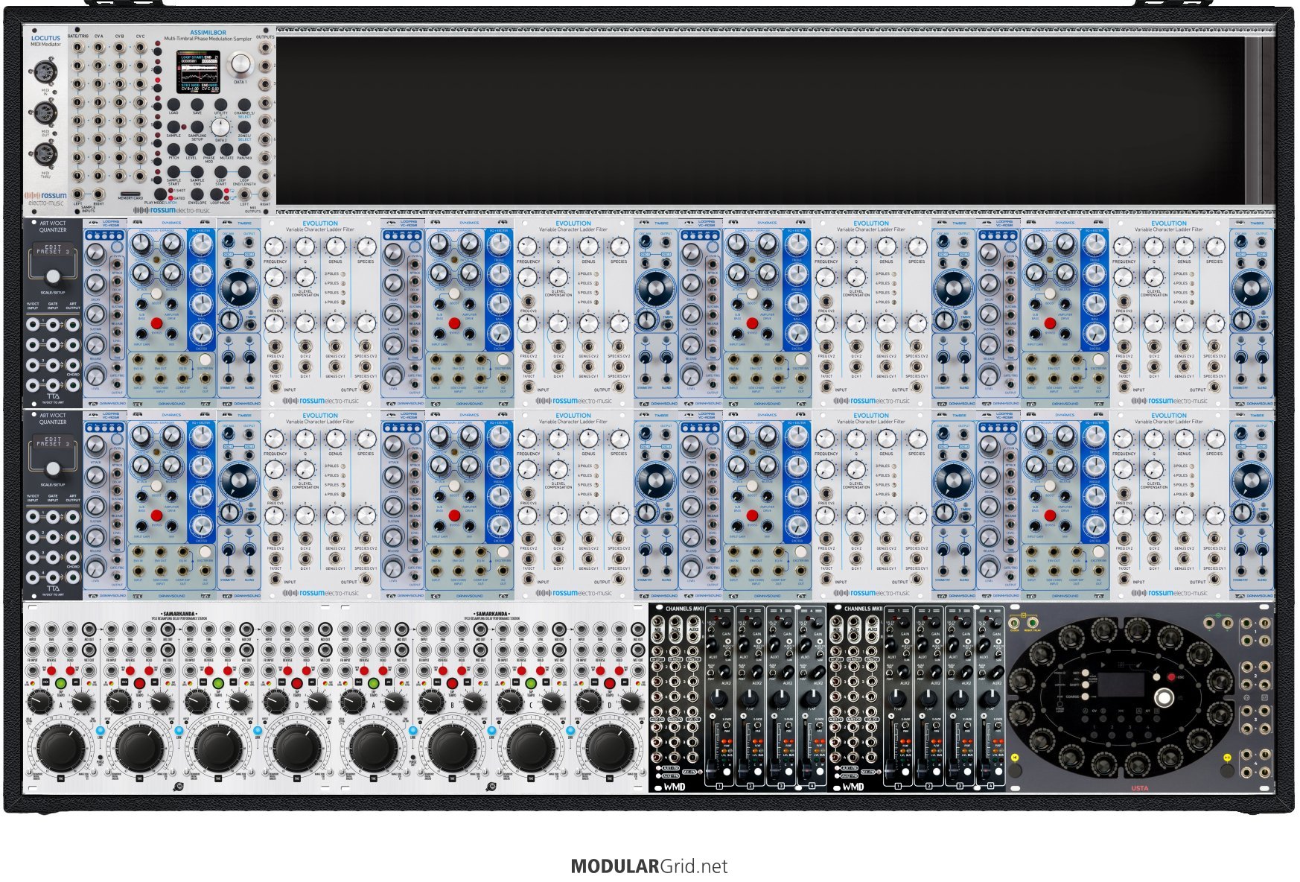Click the Assimil8or waveform display screen

pos(197,72)
